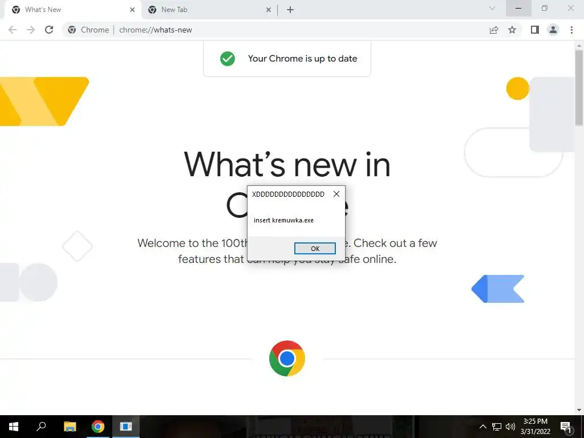Image resolution: width=584 pixels, height=438 pixels.
Task: Click the page's vertical scrollbar thumb
Action: tap(579, 87)
